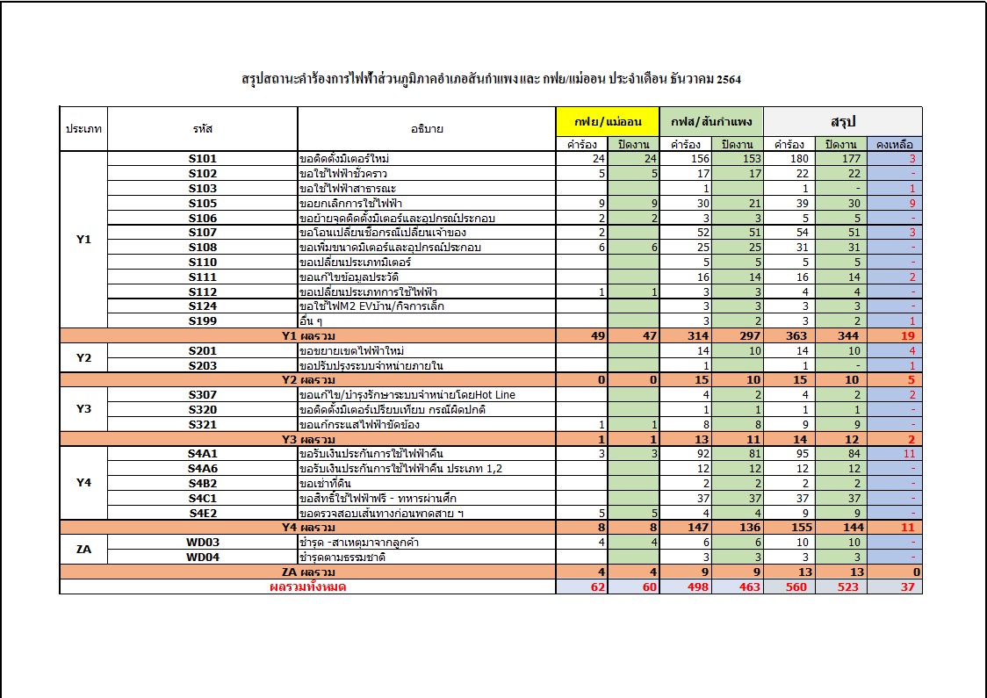Select the Y4 category cell
This screenshot has width=987, height=698.
pos(83,483)
